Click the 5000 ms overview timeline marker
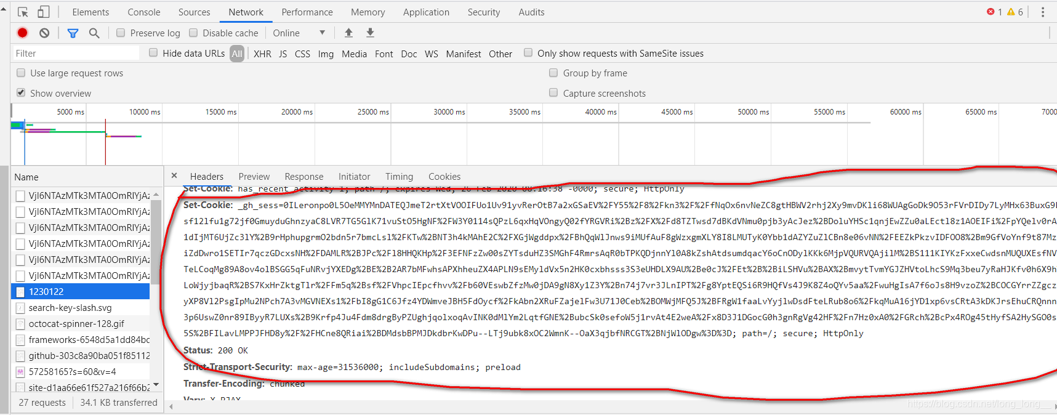The image size is (1057, 415). click(71, 112)
